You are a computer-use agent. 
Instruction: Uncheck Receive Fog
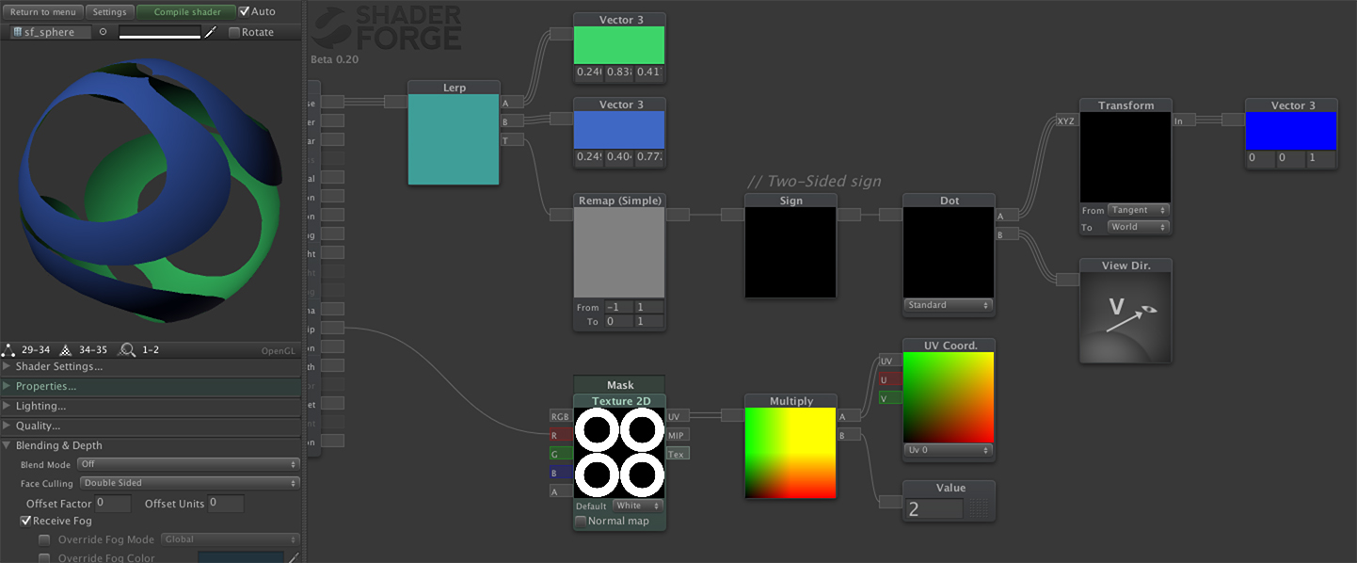(25, 521)
